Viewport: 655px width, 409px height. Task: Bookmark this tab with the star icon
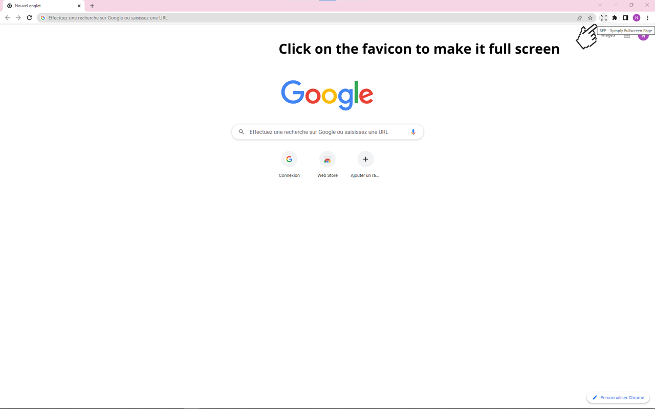590,18
